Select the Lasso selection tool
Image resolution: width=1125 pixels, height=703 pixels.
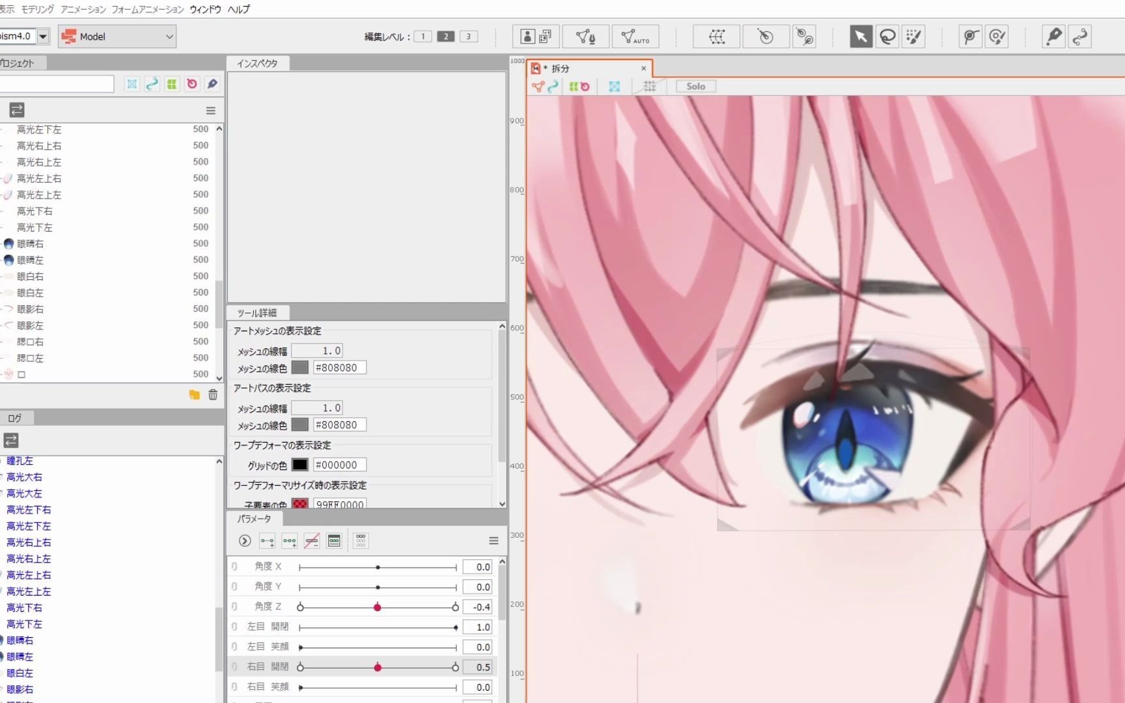[x=887, y=36]
